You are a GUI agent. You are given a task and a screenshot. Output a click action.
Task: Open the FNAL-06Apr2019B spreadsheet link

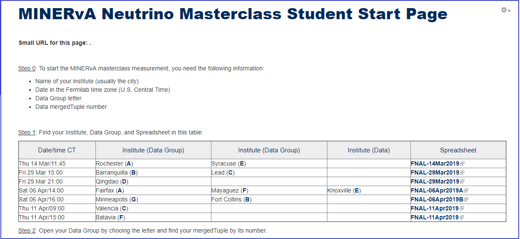click(437, 199)
